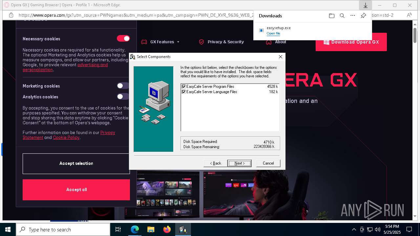Pin the Downloads panel

point(363,16)
